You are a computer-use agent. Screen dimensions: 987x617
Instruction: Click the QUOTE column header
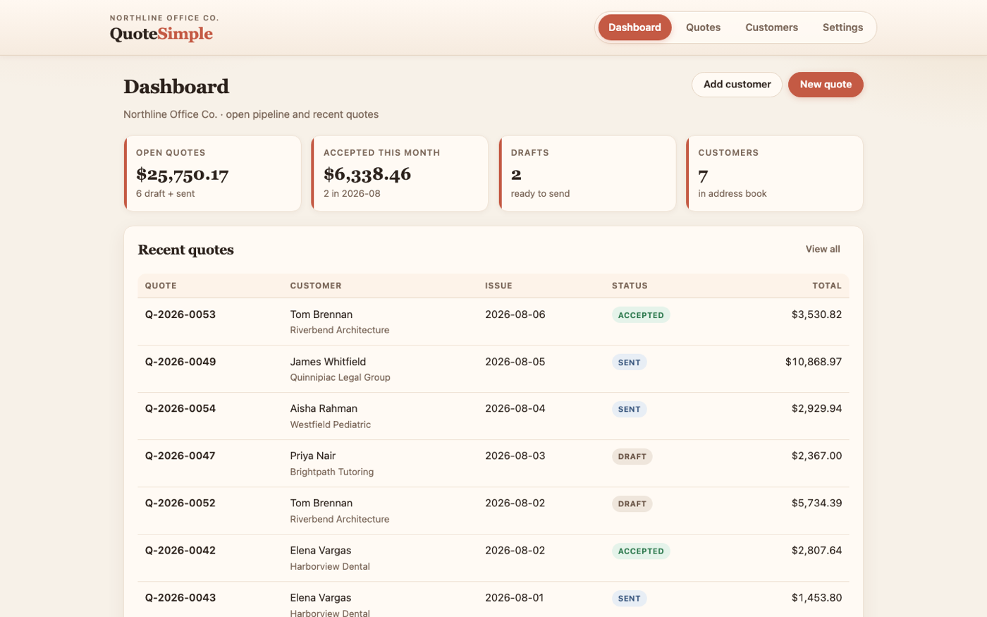coord(161,286)
